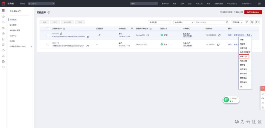Viewport: 265px width, 128px height.
Task: Click the keyword filter search magnifier
Action: tap(227, 22)
